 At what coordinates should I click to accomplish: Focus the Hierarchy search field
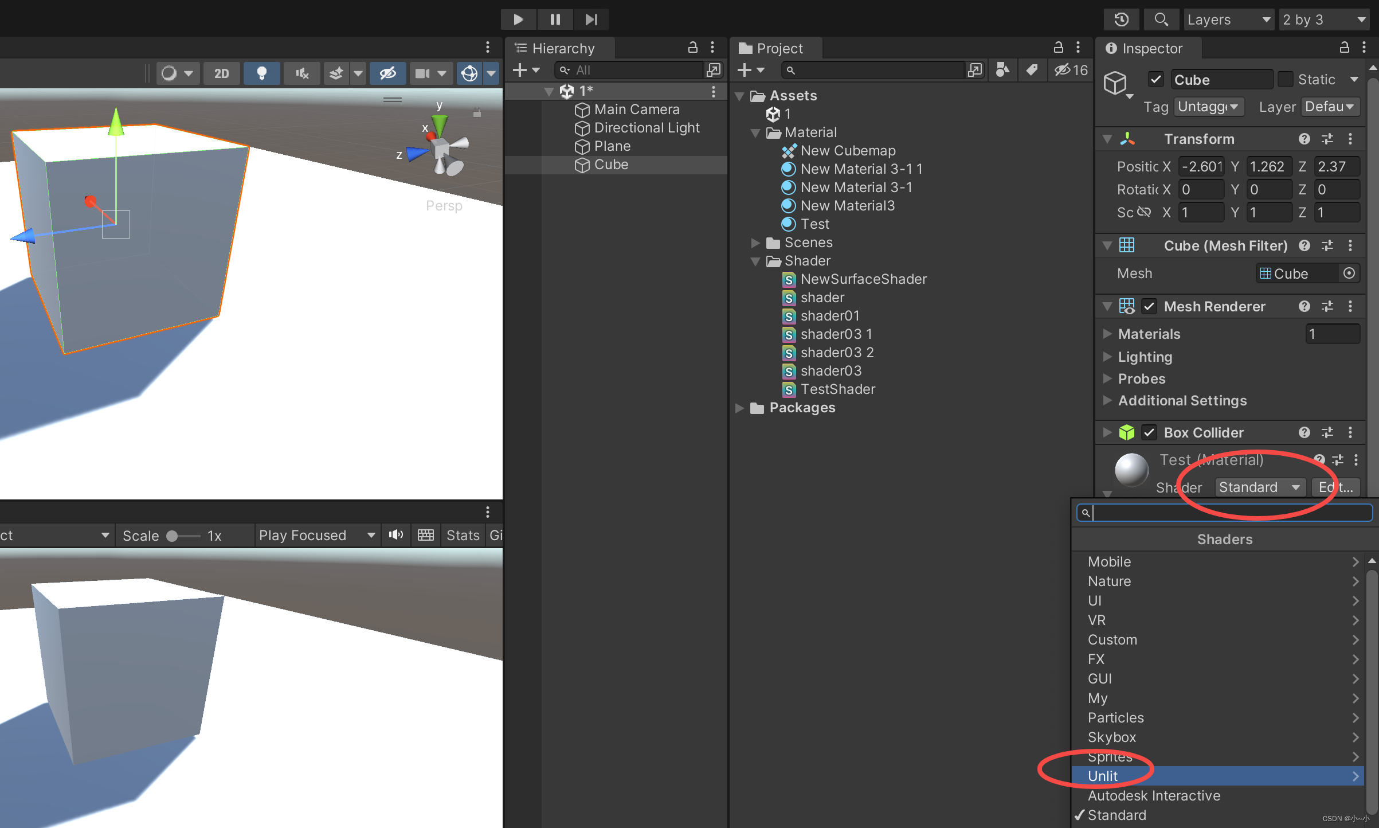pos(629,70)
